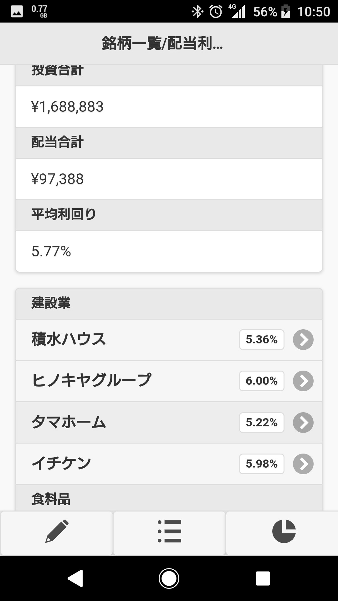Tap the 食料品 section header

pos(169,498)
